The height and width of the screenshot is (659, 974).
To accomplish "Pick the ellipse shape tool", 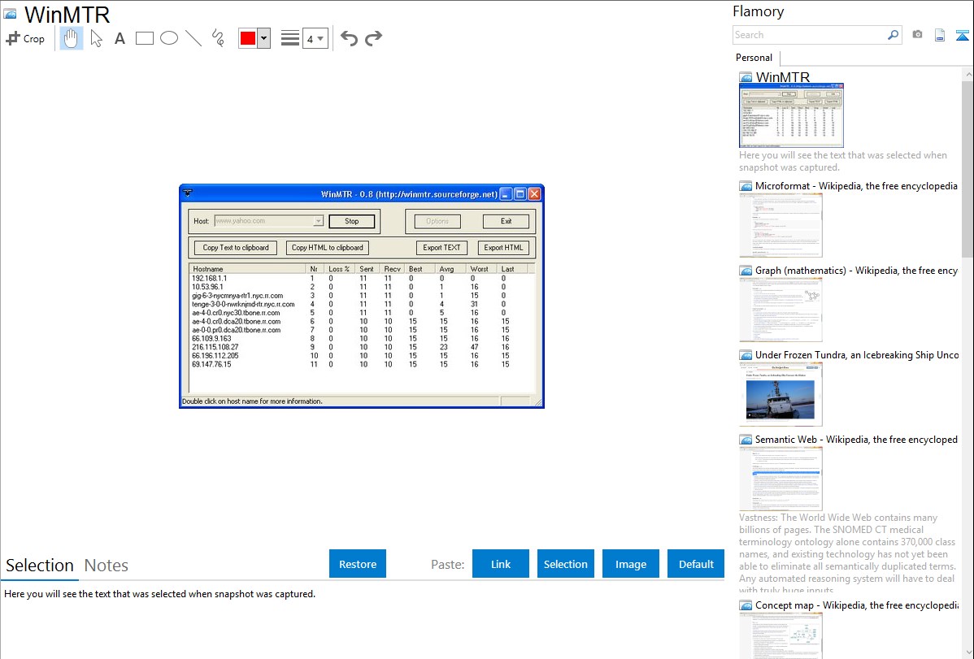I will pos(169,38).
